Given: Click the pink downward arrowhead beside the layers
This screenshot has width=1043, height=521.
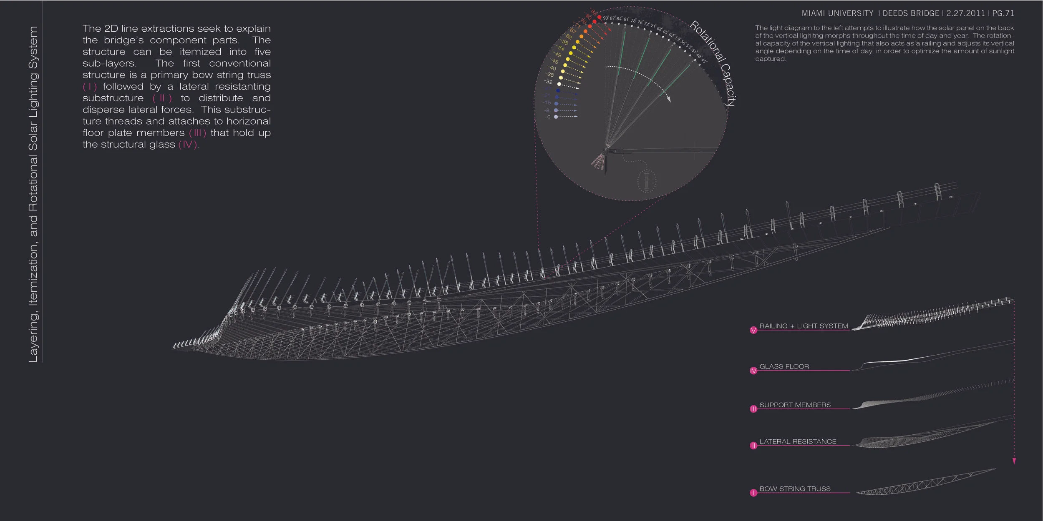Looking at the screenshot, I should click(x=1014, y=461).
